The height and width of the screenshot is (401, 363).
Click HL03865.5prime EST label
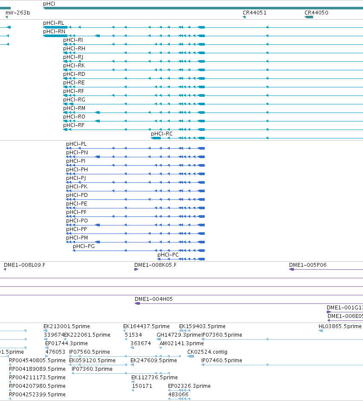(x=340, y=326)
